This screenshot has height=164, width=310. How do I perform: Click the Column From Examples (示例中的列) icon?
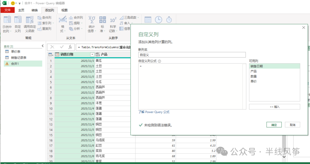point(7,20)
